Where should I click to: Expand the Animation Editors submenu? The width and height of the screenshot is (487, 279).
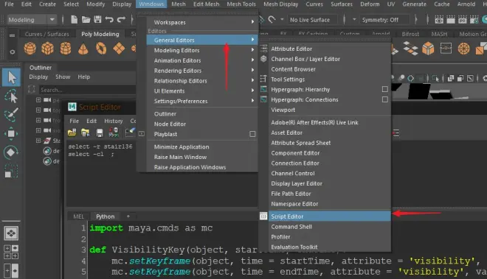click(202, 60)
